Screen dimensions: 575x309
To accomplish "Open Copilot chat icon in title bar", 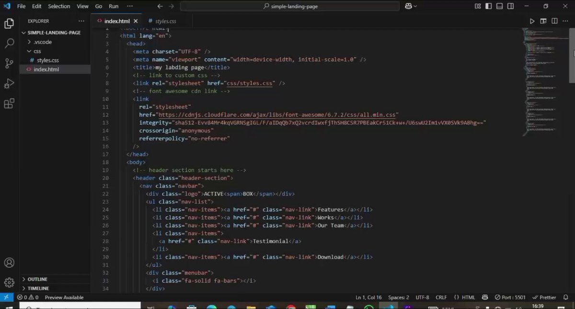I will (408, 6).
